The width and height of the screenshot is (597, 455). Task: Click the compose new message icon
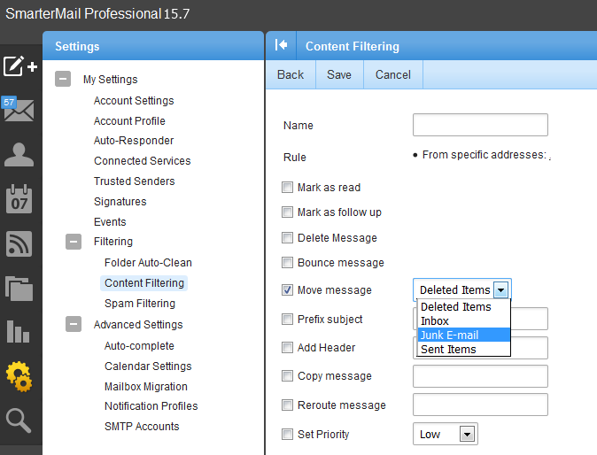point(19,66)
